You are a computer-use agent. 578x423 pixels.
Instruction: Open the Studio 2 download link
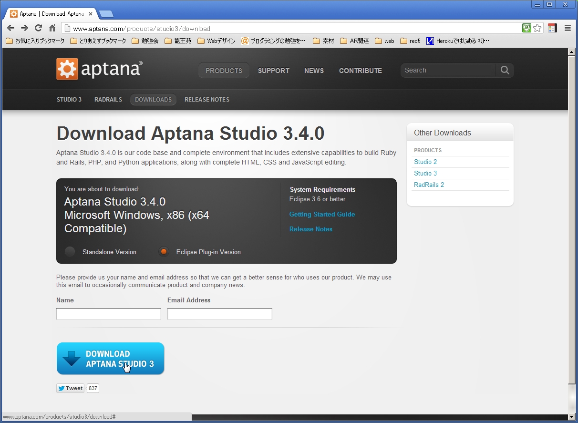click(425, 162)
